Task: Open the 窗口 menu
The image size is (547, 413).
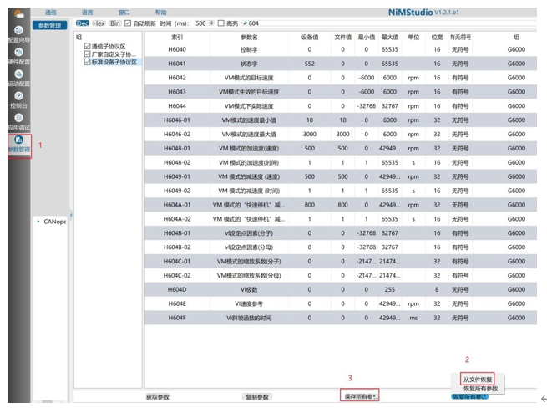Action: coord(124,13)
